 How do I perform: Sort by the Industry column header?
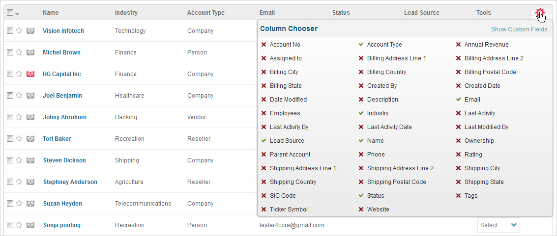click(x=126, y=13)
